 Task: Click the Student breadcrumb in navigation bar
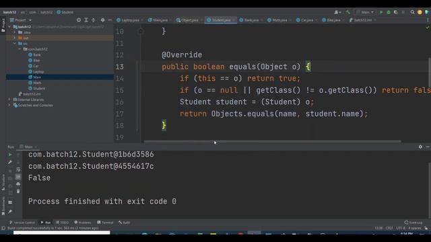tap(65, 12)
